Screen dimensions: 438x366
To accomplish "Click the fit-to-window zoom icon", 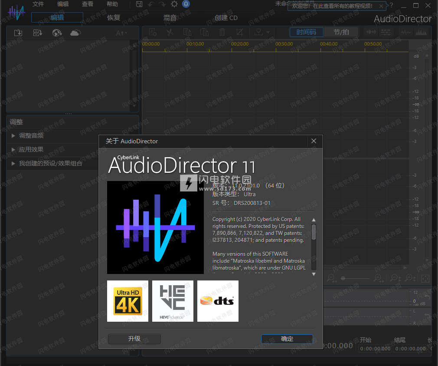I will (x=425, y=278).
